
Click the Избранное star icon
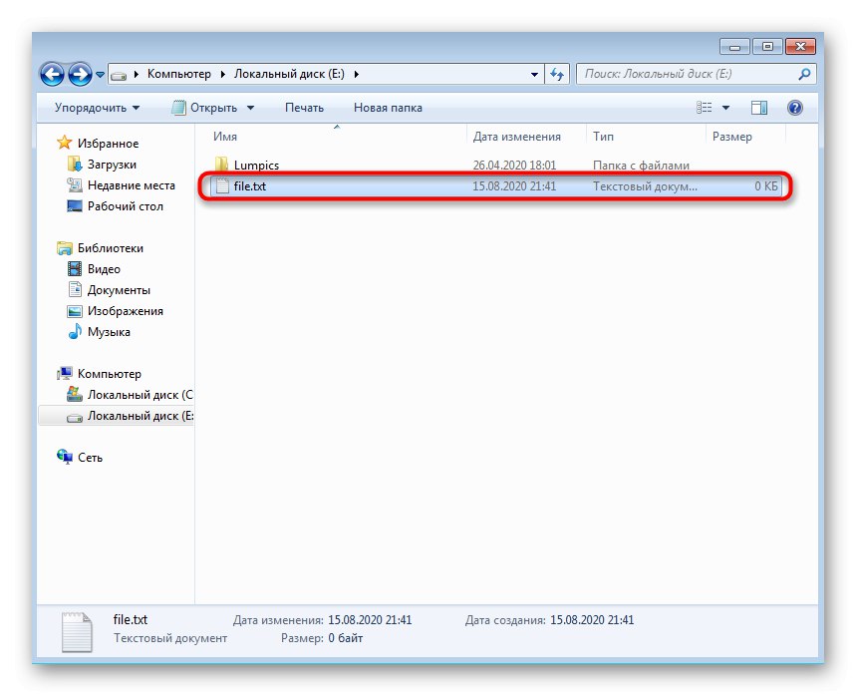tap(65, 143)
